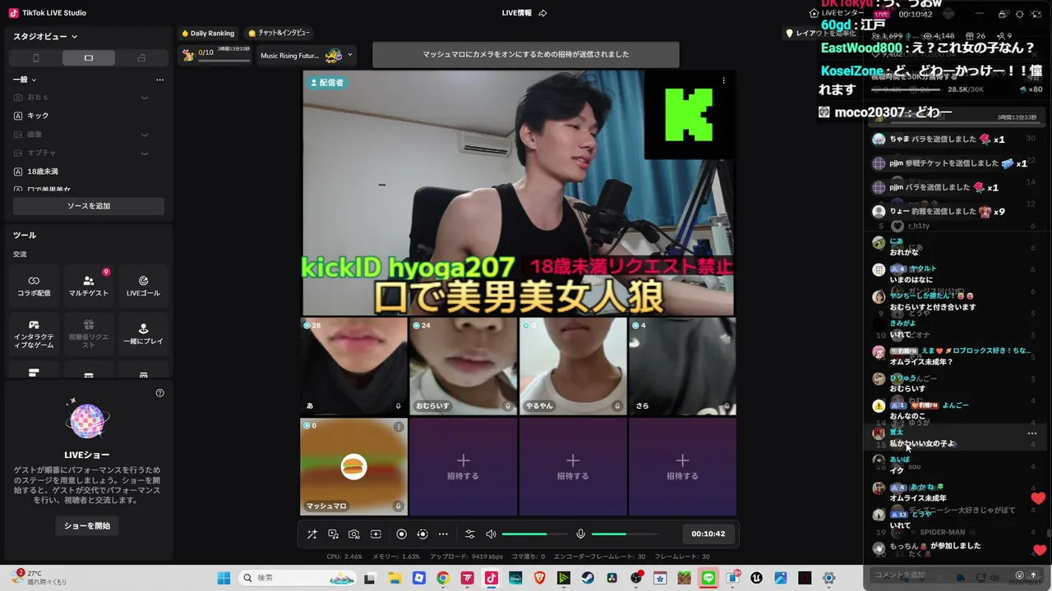Invite a guest to the first empty slot

463,467
